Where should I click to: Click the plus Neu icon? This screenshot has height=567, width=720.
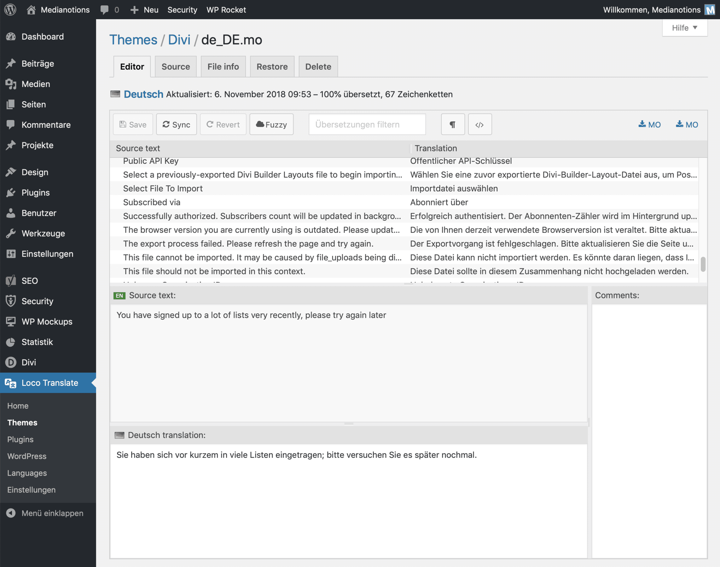click(x=134, y=10)
